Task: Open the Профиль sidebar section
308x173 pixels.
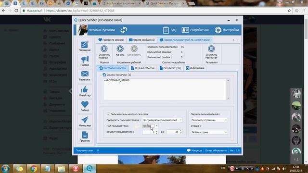Action: [x=85, y=136]
